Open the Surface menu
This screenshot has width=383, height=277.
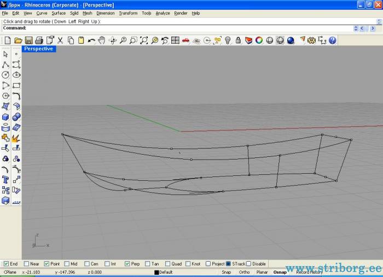[59, 13]
